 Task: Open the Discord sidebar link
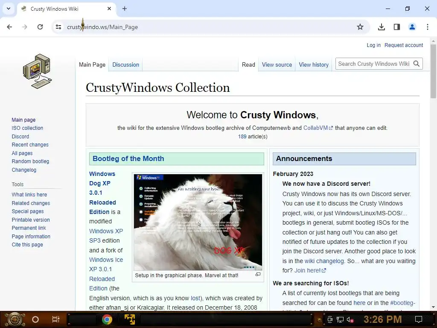(20, 136)
